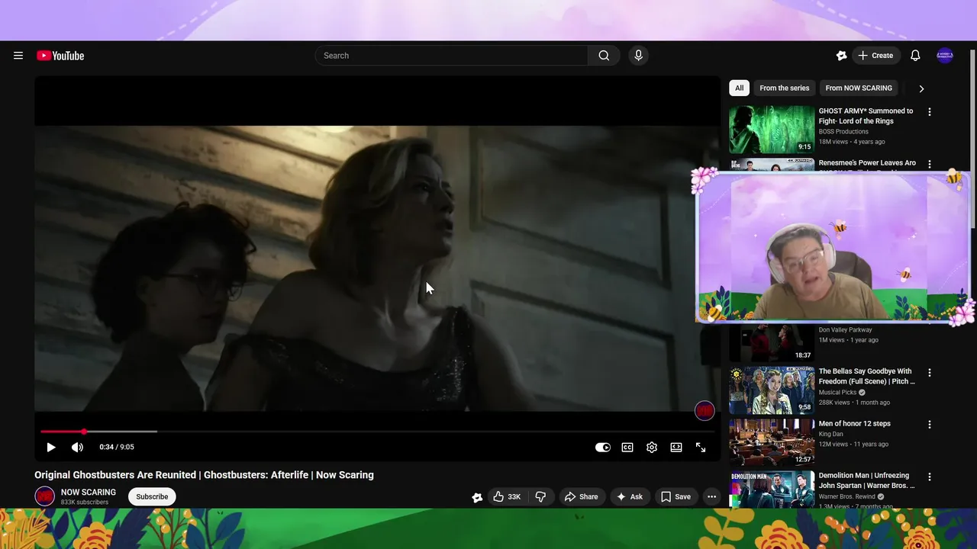
Task: Seek using the video progress bar
Action: (x=378, y=432)
